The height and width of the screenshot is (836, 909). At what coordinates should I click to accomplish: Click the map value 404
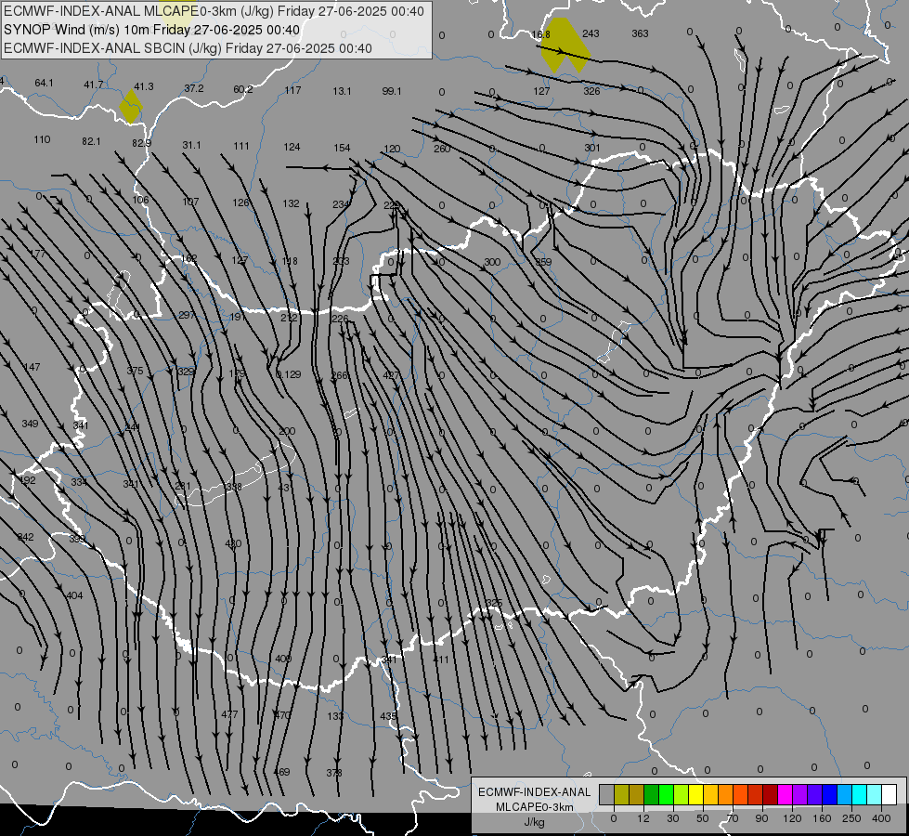75,595
